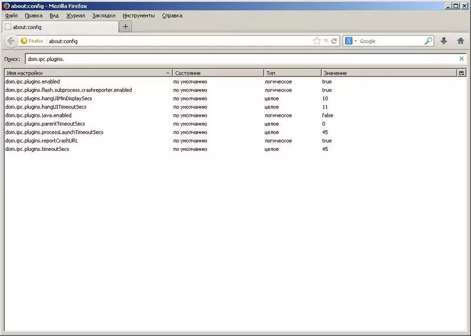The width and height of the screenshot is (471, 336).
Task: Open the Правка menu
Action: 34,15
